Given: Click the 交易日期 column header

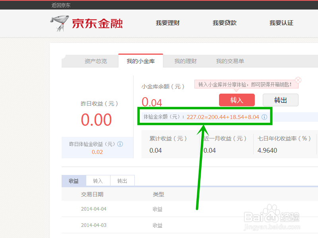Looking at the screenshot, I should tap(92, 194).
